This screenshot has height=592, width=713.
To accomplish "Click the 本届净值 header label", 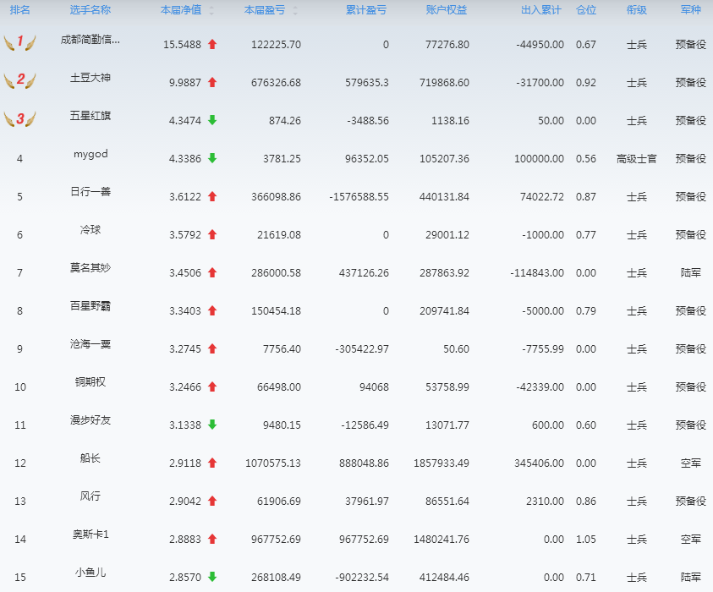I will (x=181, y=10).
